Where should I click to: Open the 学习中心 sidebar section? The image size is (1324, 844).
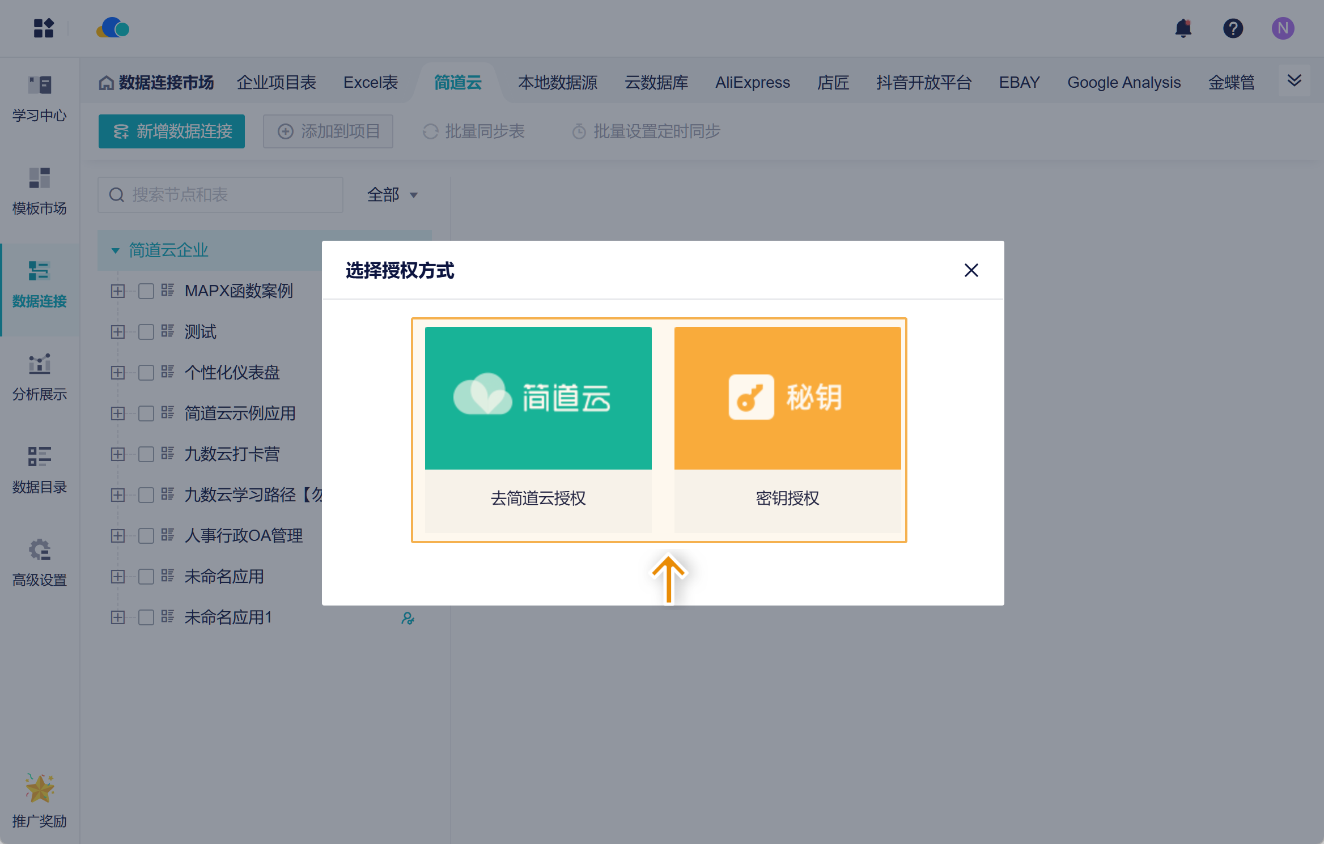tap(40, 99)
